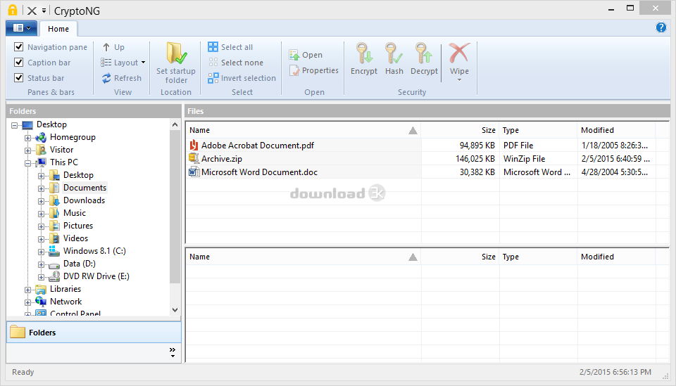Viewport: 676px width, 386px height.
Task: Click the padlock application icon
Action: 13,10
